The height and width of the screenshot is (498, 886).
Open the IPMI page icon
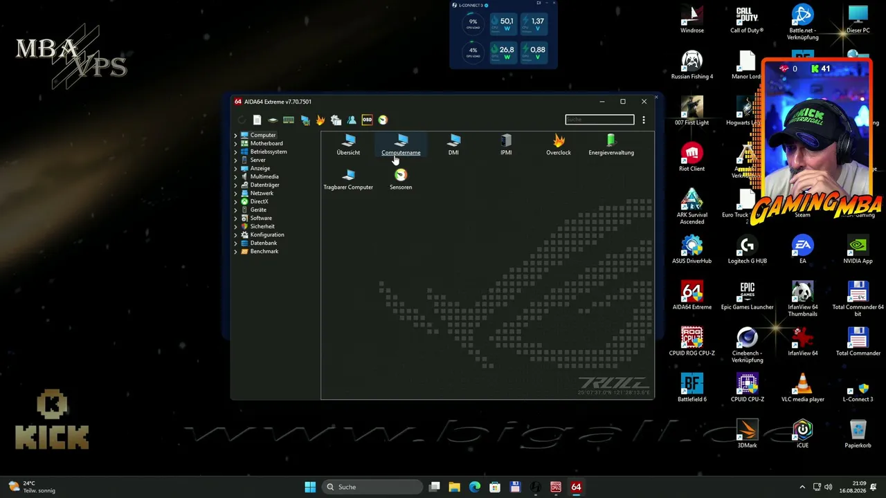pyautogui.click(x=506, y=145)
